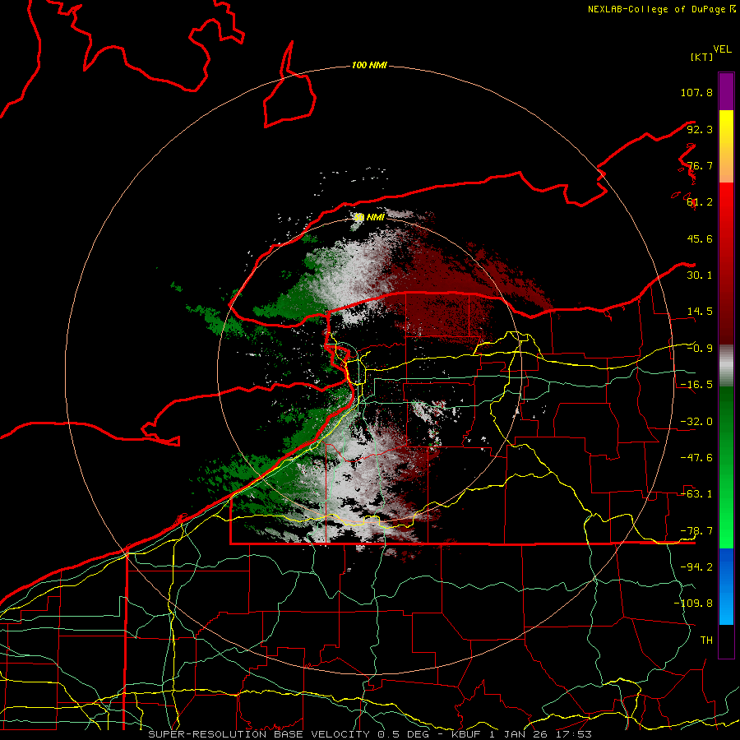Click the 107.8 legend value
The height and width of the screenshot is (740, 740).
[696, 92]
